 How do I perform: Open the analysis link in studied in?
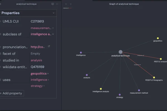pyautogui.click(x=36, y=60)
